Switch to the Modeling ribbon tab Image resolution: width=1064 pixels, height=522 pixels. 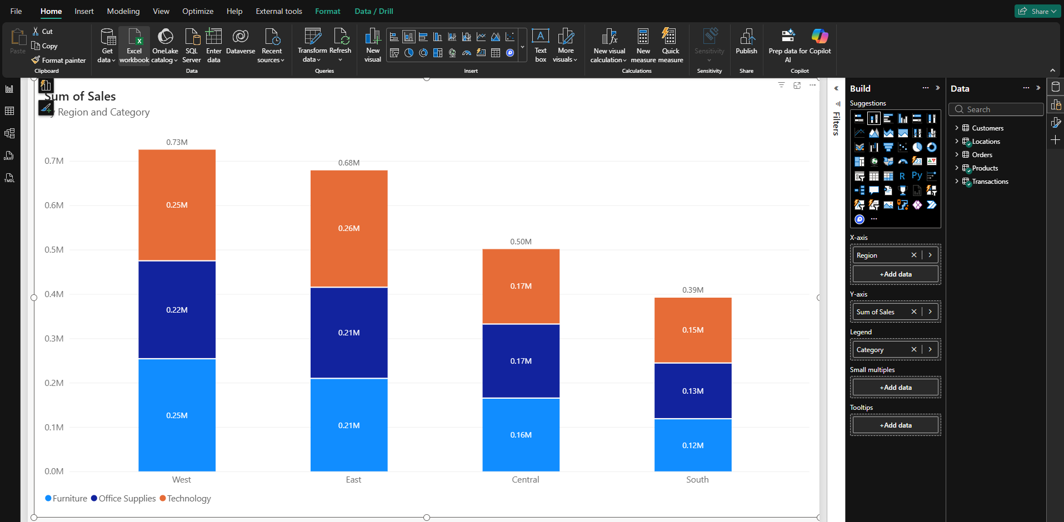(x=123, y=11)
